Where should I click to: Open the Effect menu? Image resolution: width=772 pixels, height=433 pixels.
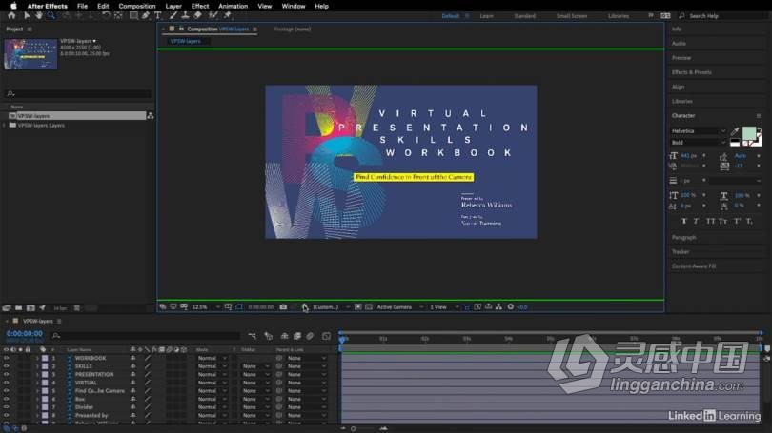(x=200, y=6)
